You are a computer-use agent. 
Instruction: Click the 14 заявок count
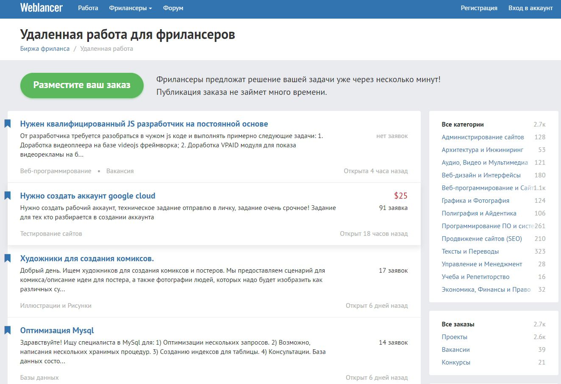coord(394,343)
